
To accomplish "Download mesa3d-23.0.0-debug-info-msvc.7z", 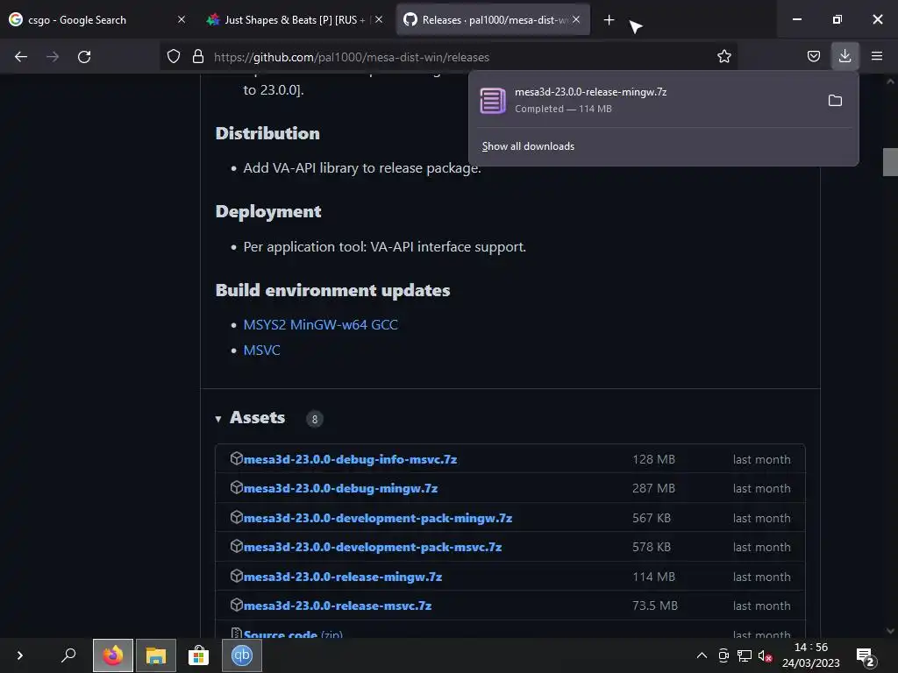I will point(350,459).
